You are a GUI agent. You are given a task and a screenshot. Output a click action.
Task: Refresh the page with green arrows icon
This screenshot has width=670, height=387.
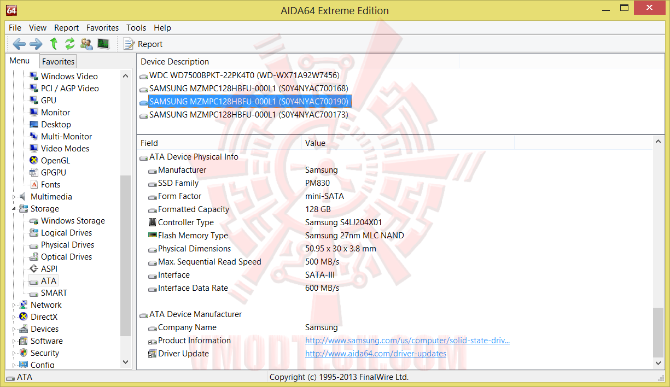click(x=70, y=44)
